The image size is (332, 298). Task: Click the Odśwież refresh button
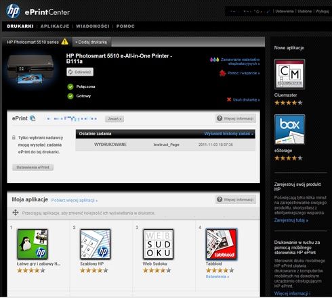click(x=80, y=72)
